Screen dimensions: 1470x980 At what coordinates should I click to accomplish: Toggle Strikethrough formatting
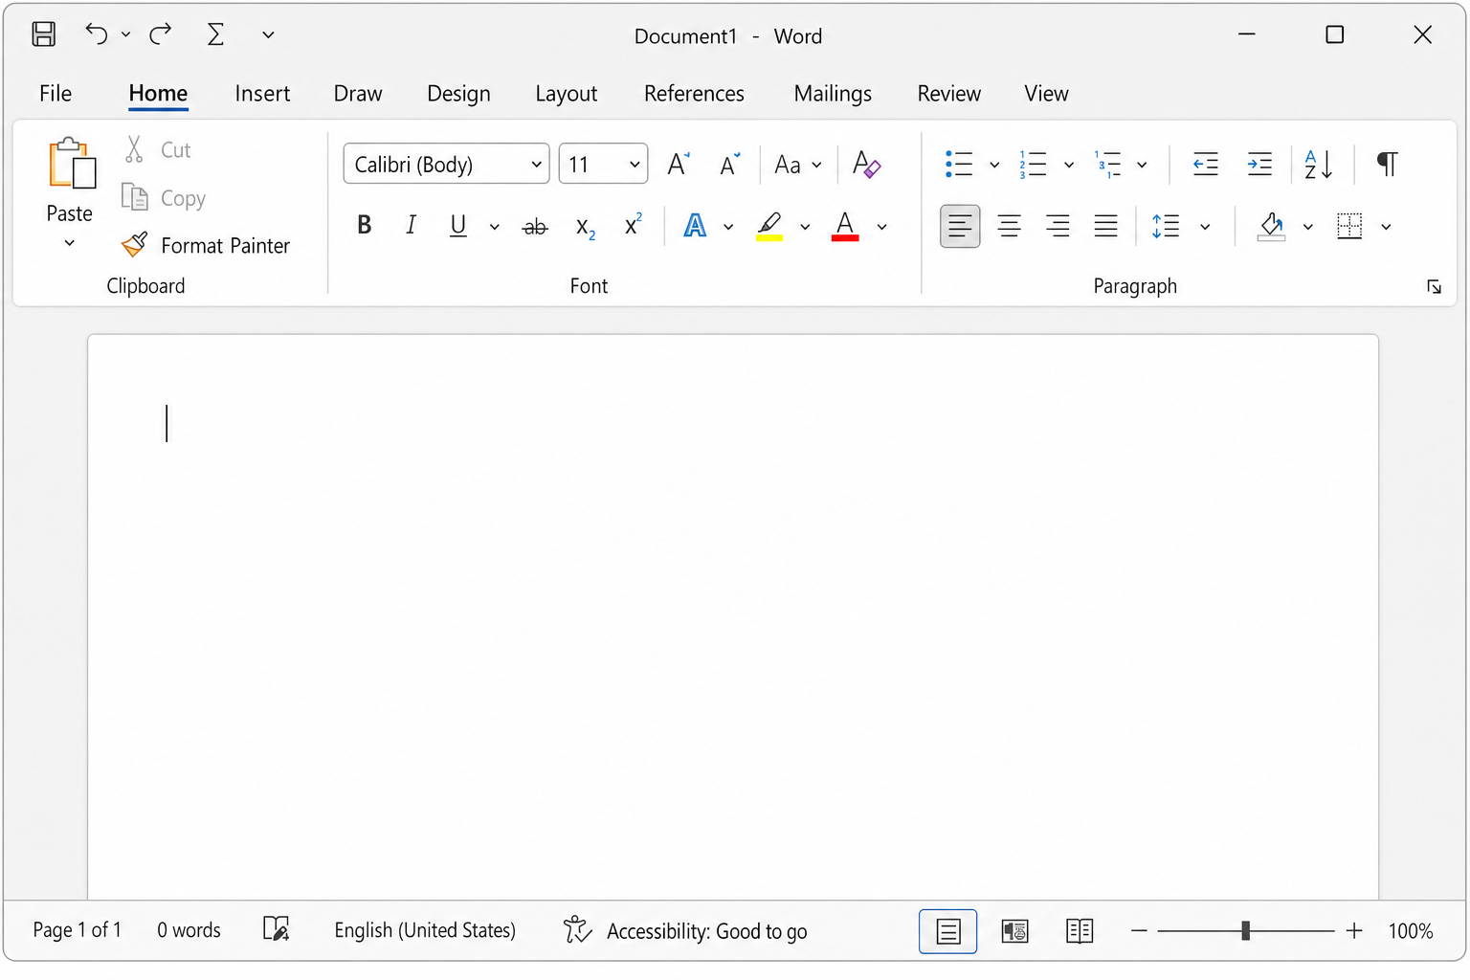point(535,227)
